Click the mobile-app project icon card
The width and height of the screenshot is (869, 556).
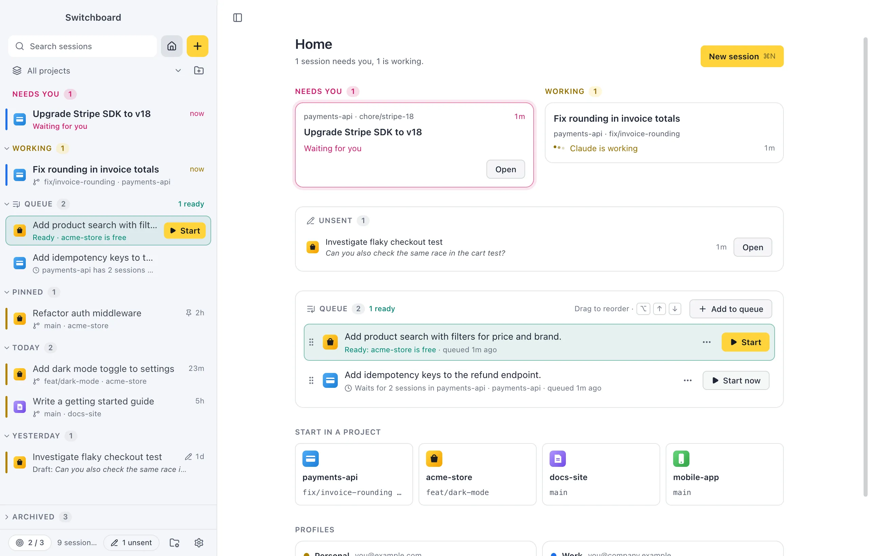click(724, 474)
